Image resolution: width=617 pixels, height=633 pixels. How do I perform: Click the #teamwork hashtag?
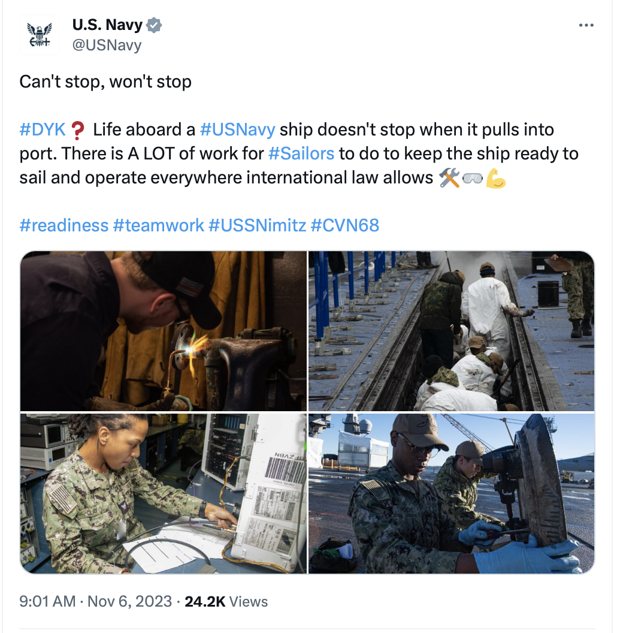pos(159,225)
